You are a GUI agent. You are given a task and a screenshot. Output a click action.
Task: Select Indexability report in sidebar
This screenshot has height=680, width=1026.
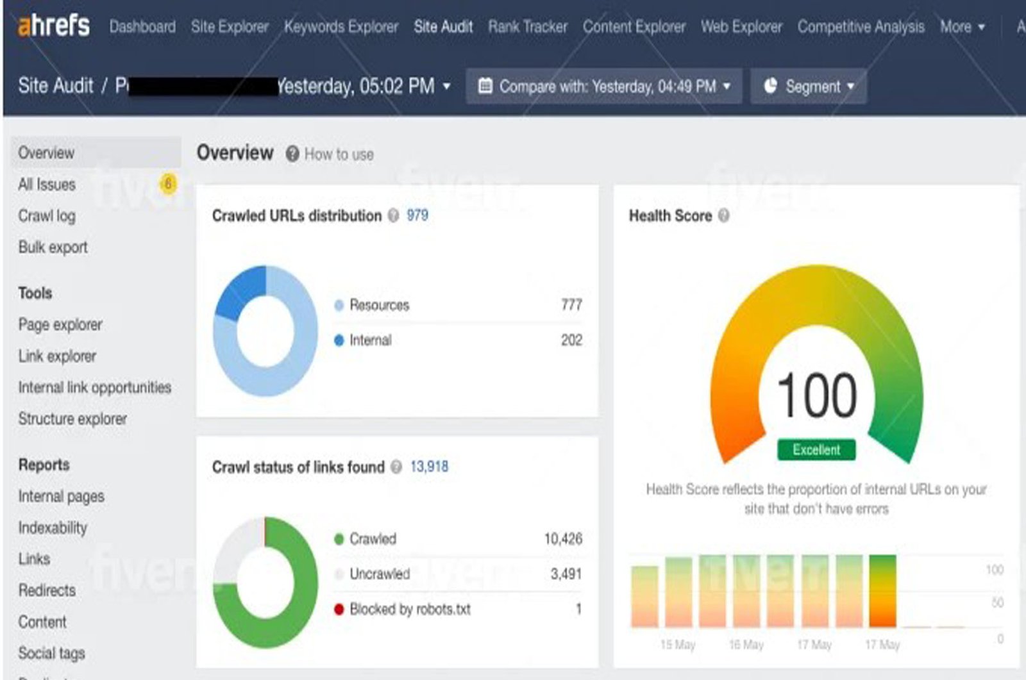[53, 528]
